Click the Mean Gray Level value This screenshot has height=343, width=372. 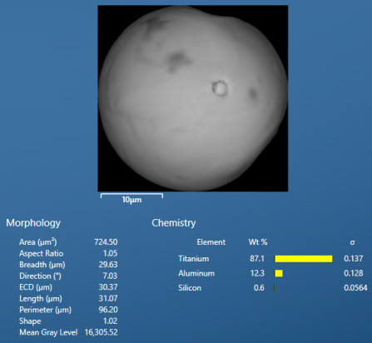(101, 332)
